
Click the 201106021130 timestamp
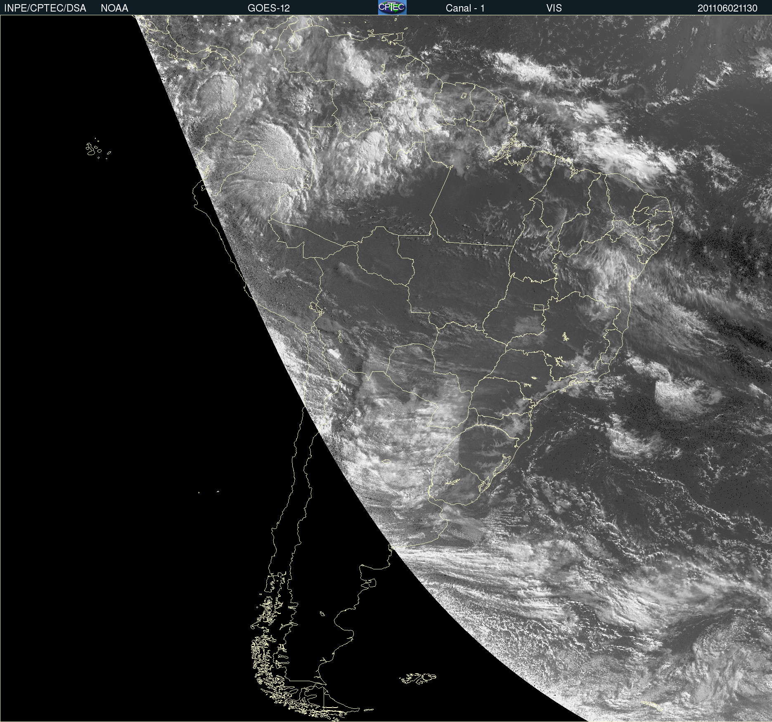tap(727, 8)
